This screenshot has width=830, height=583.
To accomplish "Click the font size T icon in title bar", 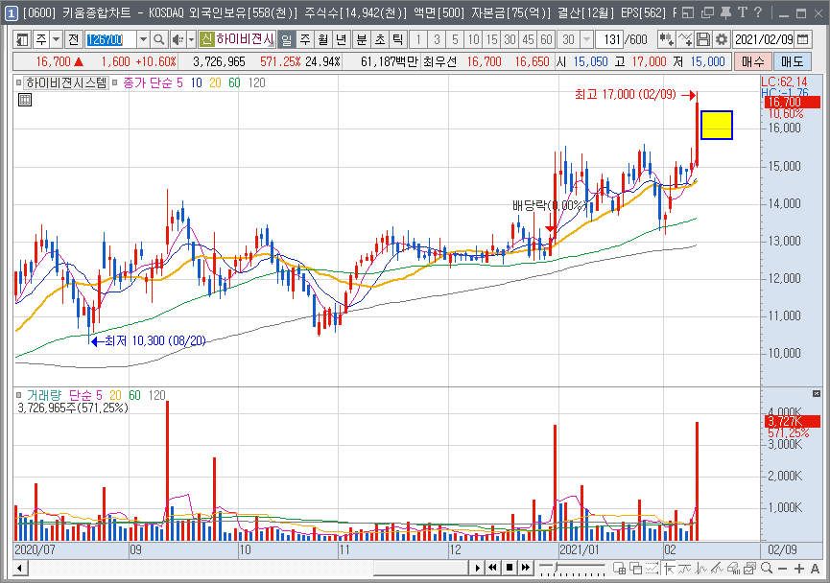I will (743, 12).
